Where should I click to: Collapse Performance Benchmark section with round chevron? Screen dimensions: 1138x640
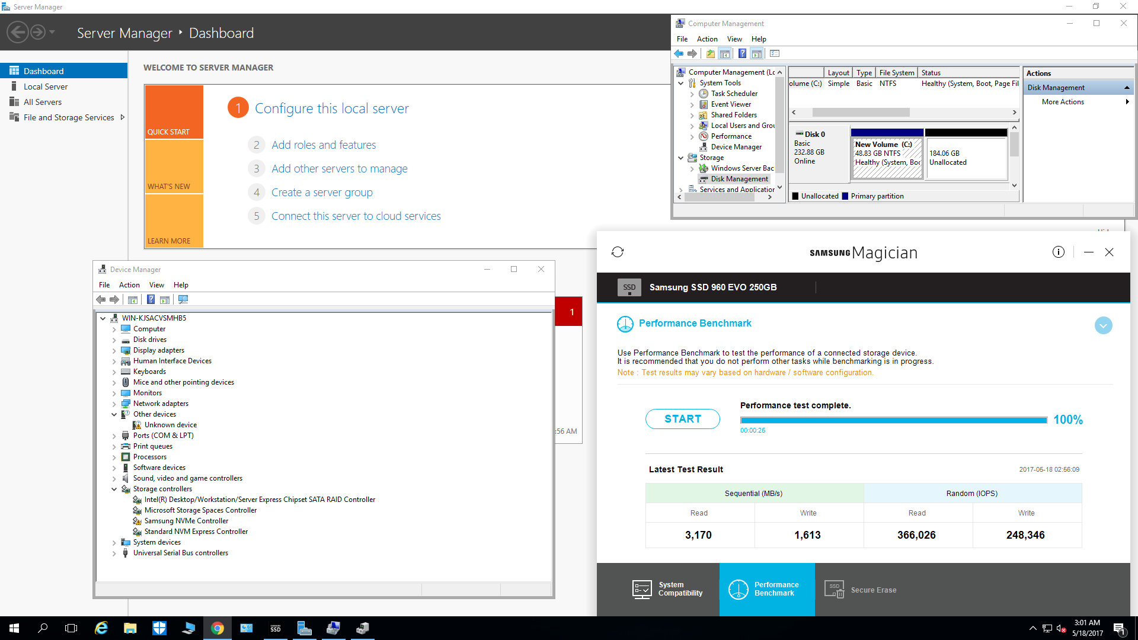[x=1103, y=325]
